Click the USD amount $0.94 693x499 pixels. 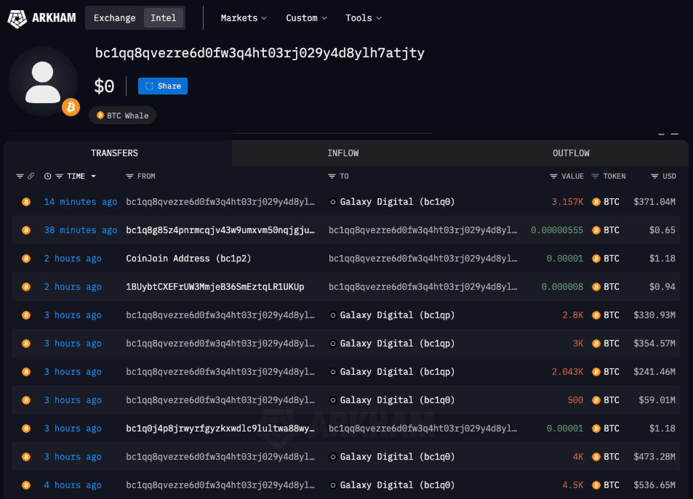[x=662, y=287]
